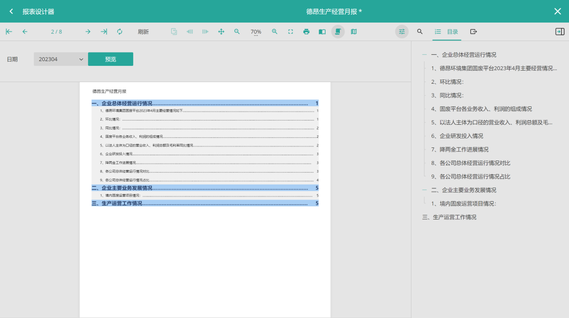Image resolution: width=569 pixels, height=318 pixels.
Task: Activate the pan move tool
Action: coord(221,32)
